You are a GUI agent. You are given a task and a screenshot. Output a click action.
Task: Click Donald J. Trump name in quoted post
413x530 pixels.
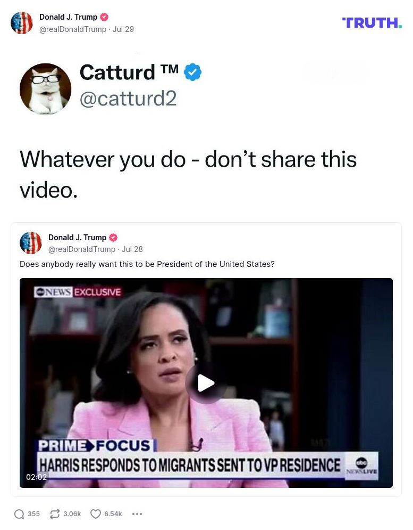coord(77,237)
